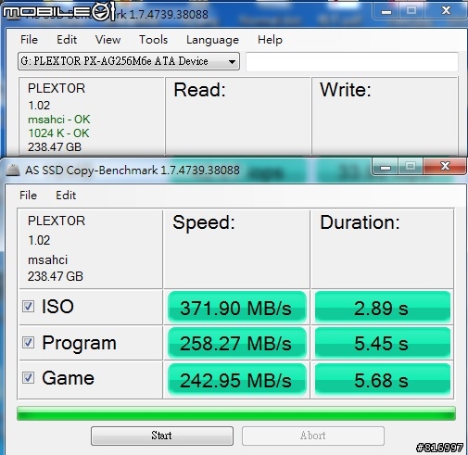The image size is (468, 455).
Task: Click the Program test label
Action: point(80,344)
